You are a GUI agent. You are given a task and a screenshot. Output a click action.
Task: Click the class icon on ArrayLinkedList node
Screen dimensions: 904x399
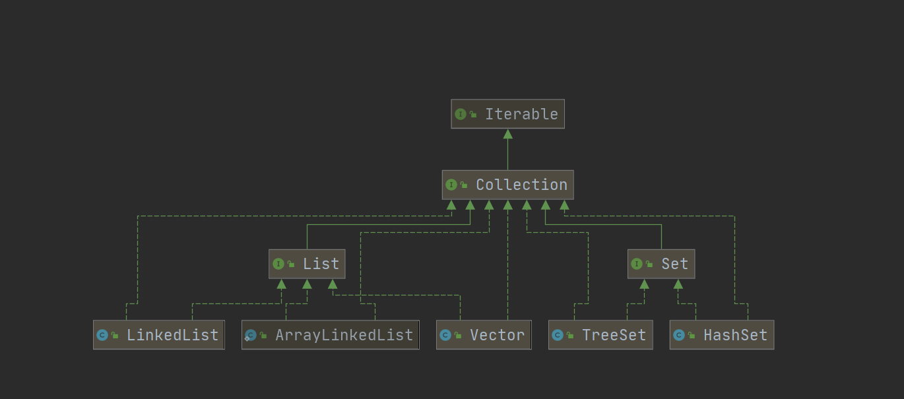coord(251,335)
